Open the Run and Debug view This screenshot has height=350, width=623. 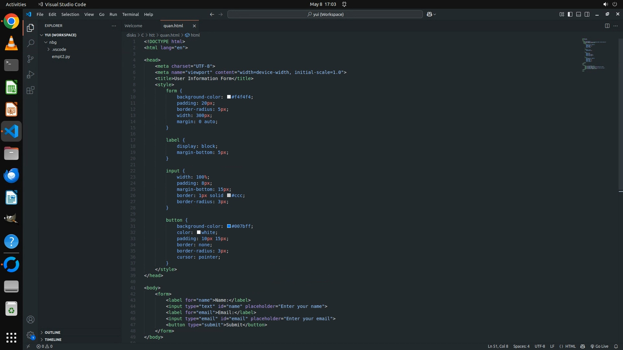point(31,75)
